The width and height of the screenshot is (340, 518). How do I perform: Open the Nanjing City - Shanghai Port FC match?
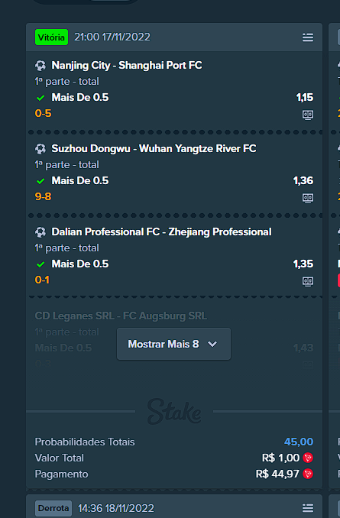coord(127,65)
